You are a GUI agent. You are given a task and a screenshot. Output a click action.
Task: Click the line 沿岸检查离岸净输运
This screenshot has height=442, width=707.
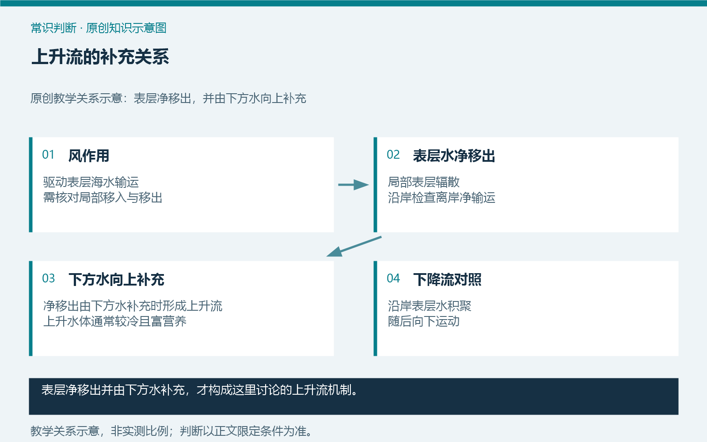point(441,198)
